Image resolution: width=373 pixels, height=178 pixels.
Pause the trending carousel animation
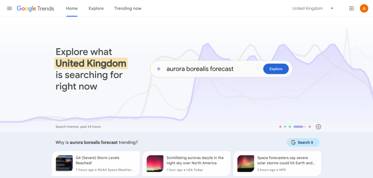tap(318, 127)
